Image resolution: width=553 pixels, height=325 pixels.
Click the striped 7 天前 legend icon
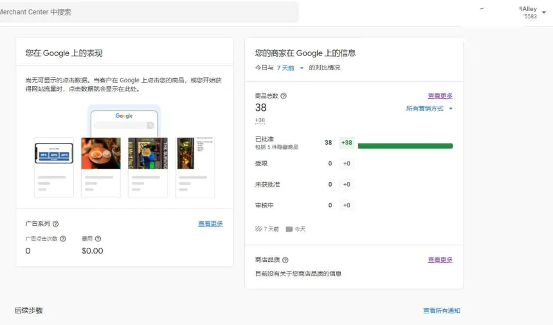pos(258,228)
